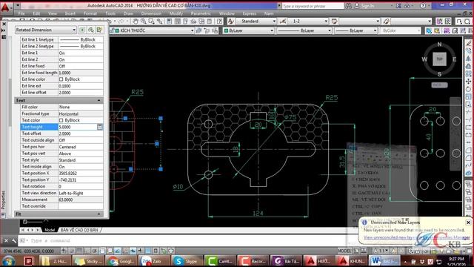Open the Standard text style dropdown
The width and height of the screenshot is (474, 267).
point(256,21)
